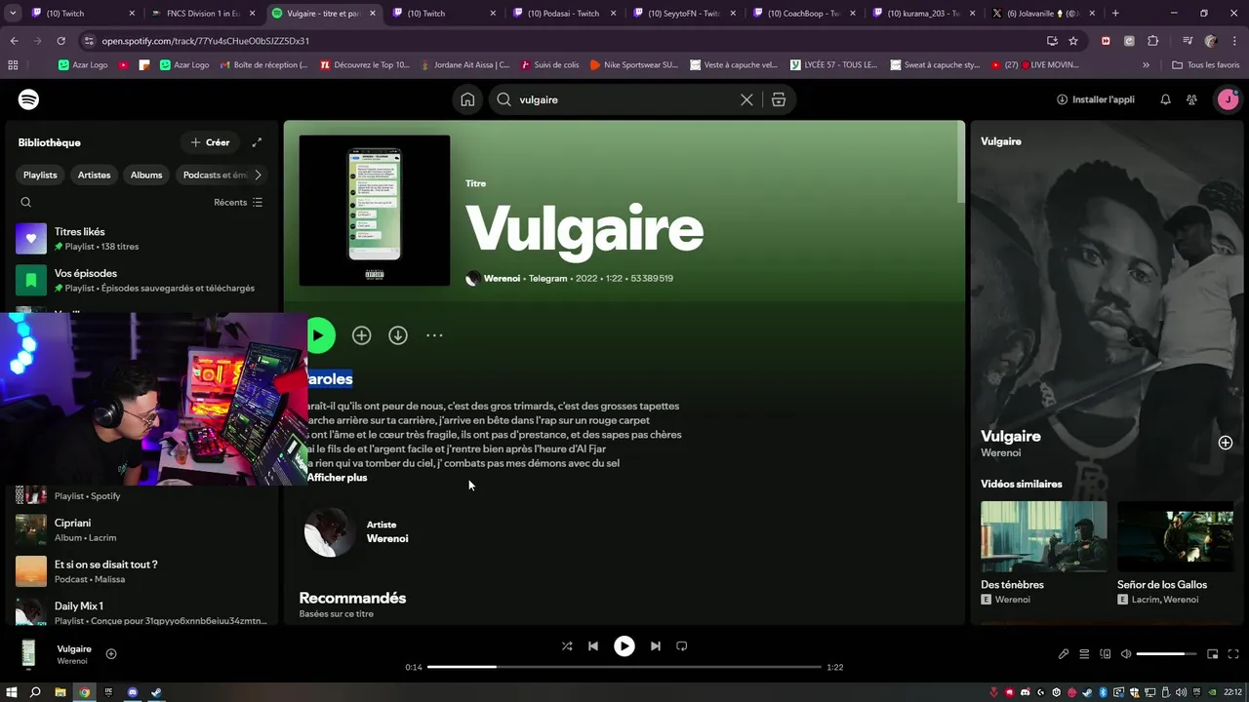Viewport: 1249px width, 702px height.
Task: Switch the player to full screen
Action: [x=1233, y=654]
